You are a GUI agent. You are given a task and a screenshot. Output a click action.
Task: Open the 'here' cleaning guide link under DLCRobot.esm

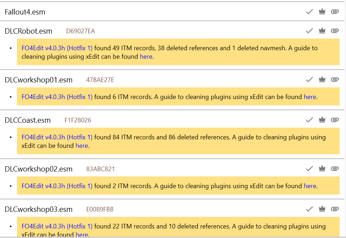click(x=146, y=56)
